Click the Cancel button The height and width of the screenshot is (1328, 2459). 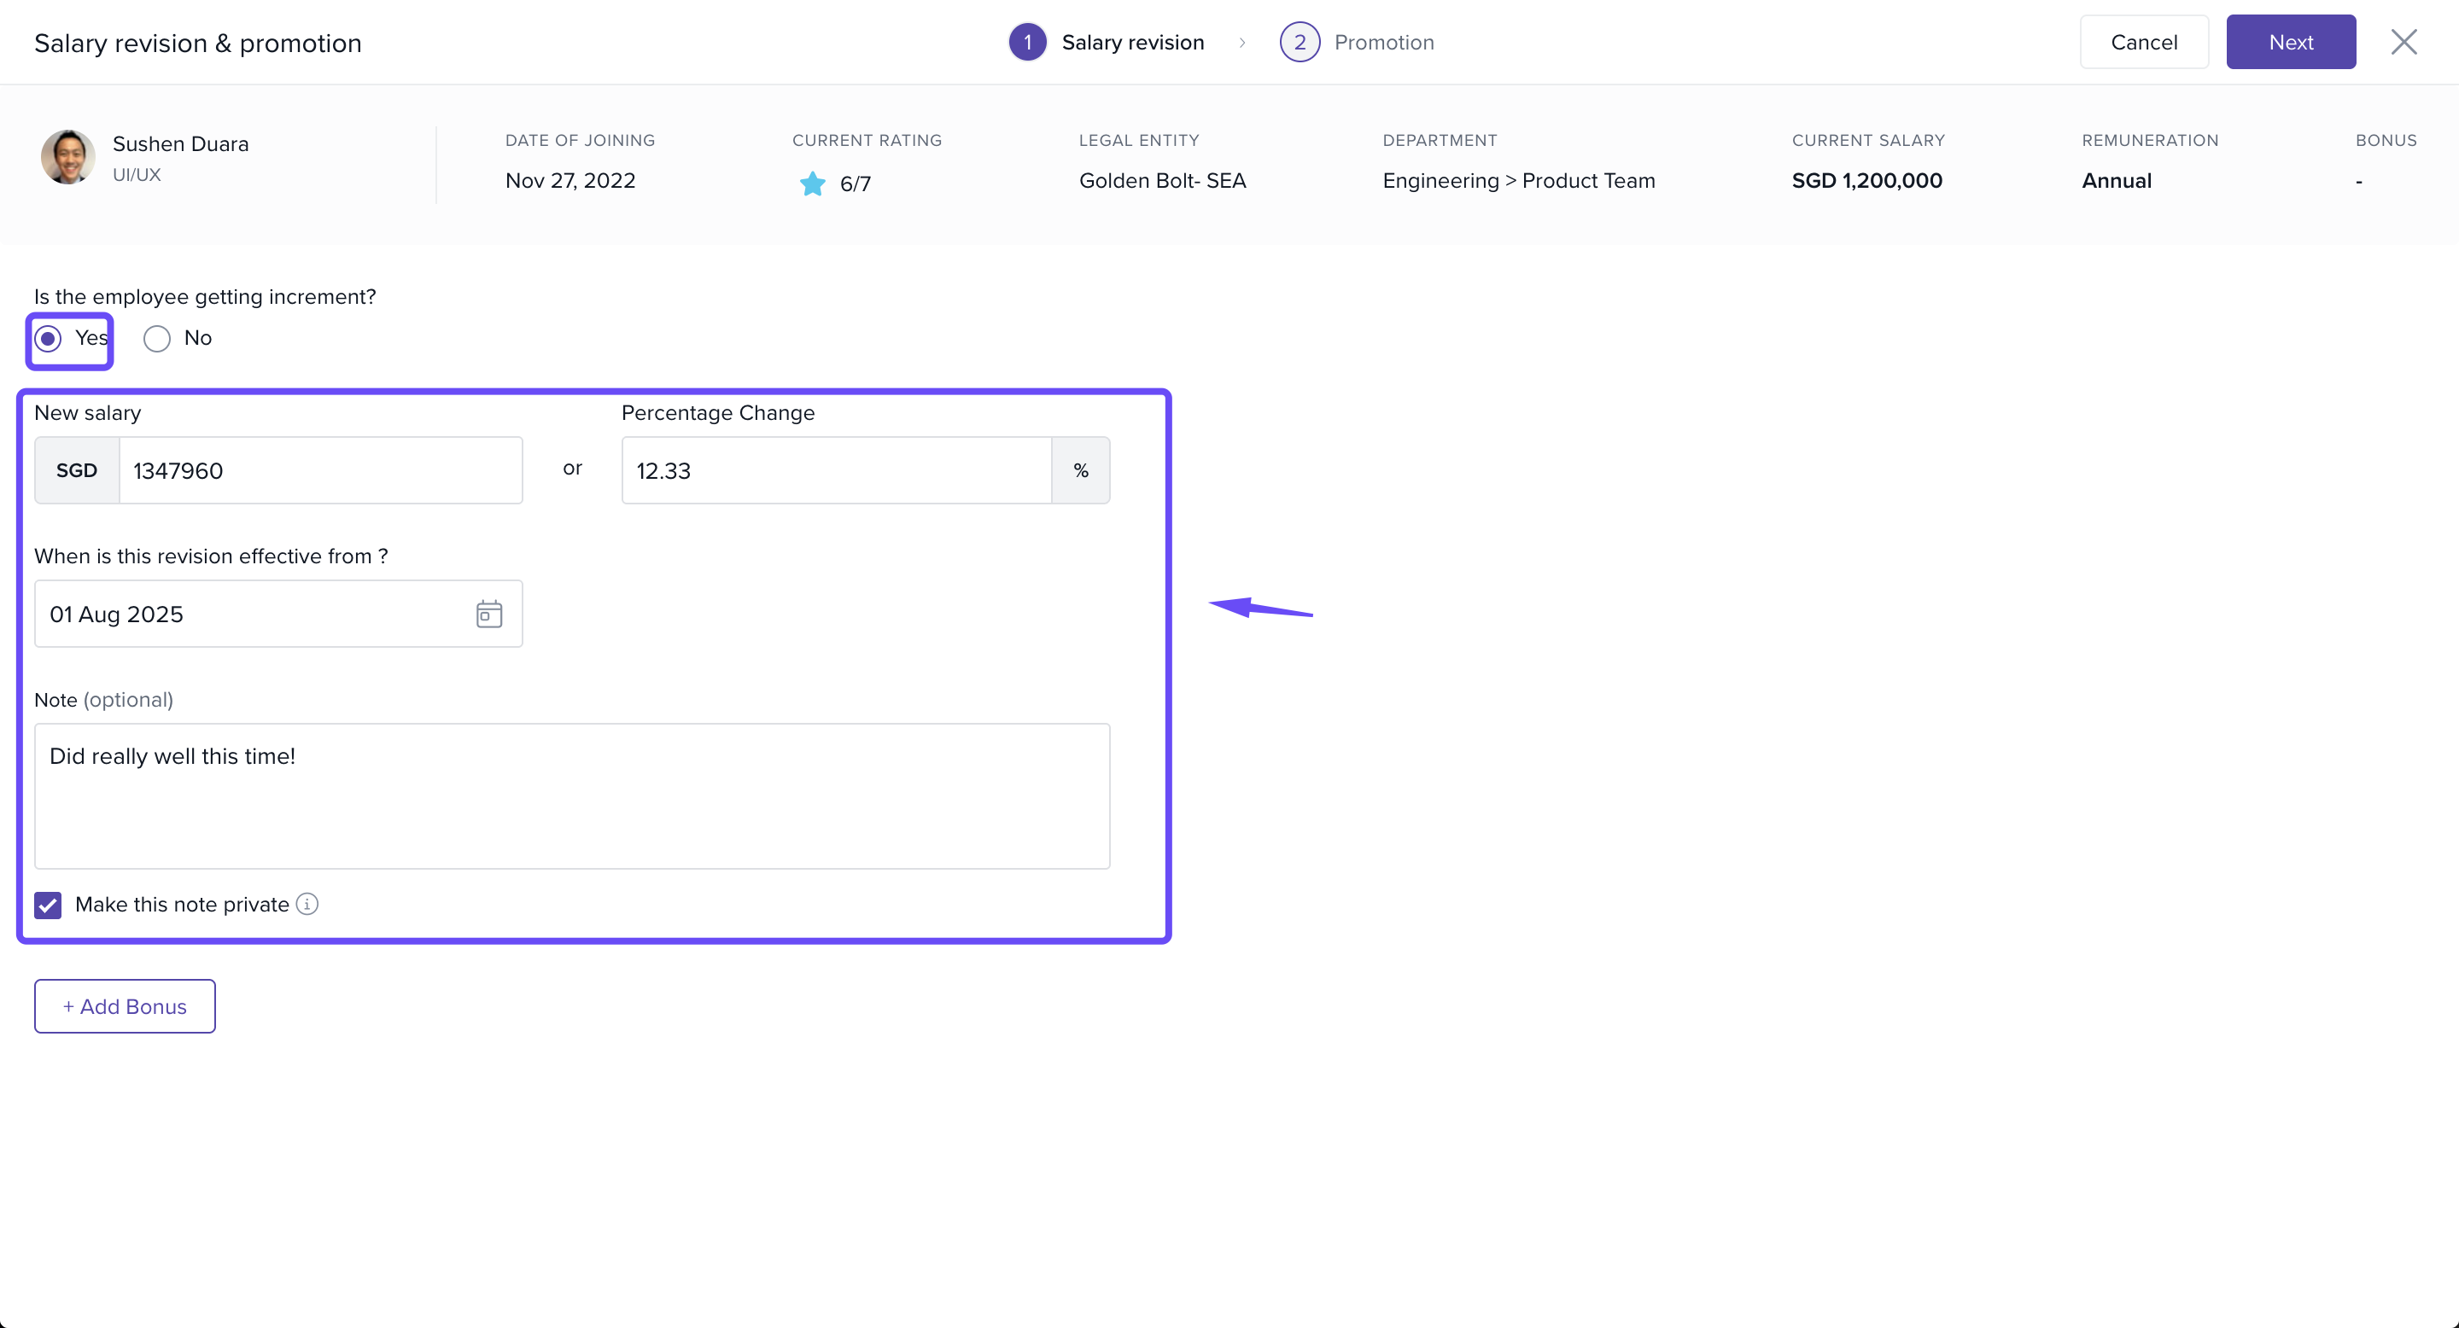click(2144, 42)
